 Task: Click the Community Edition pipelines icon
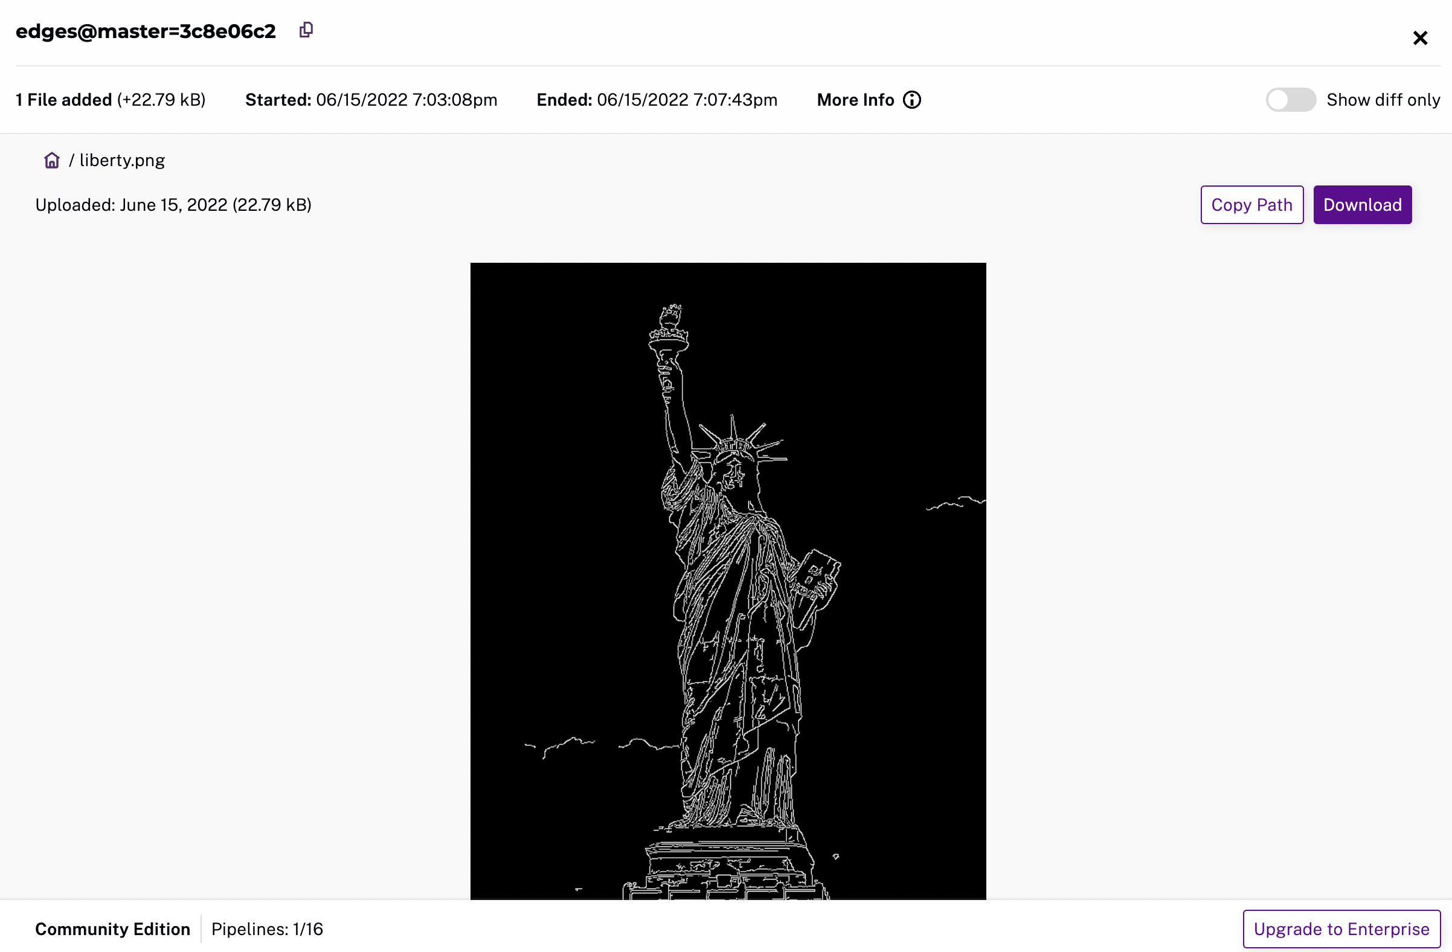[268, 928]
